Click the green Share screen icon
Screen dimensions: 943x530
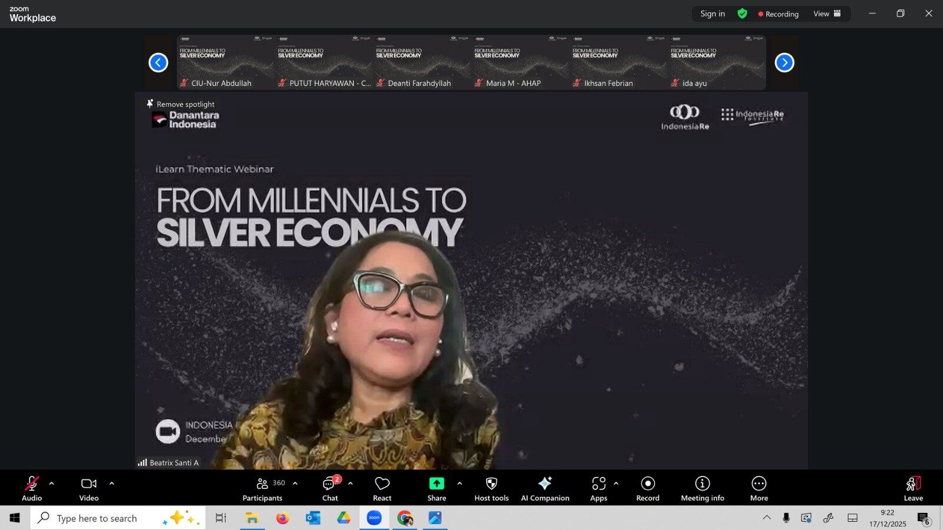(x=436, y=483)
